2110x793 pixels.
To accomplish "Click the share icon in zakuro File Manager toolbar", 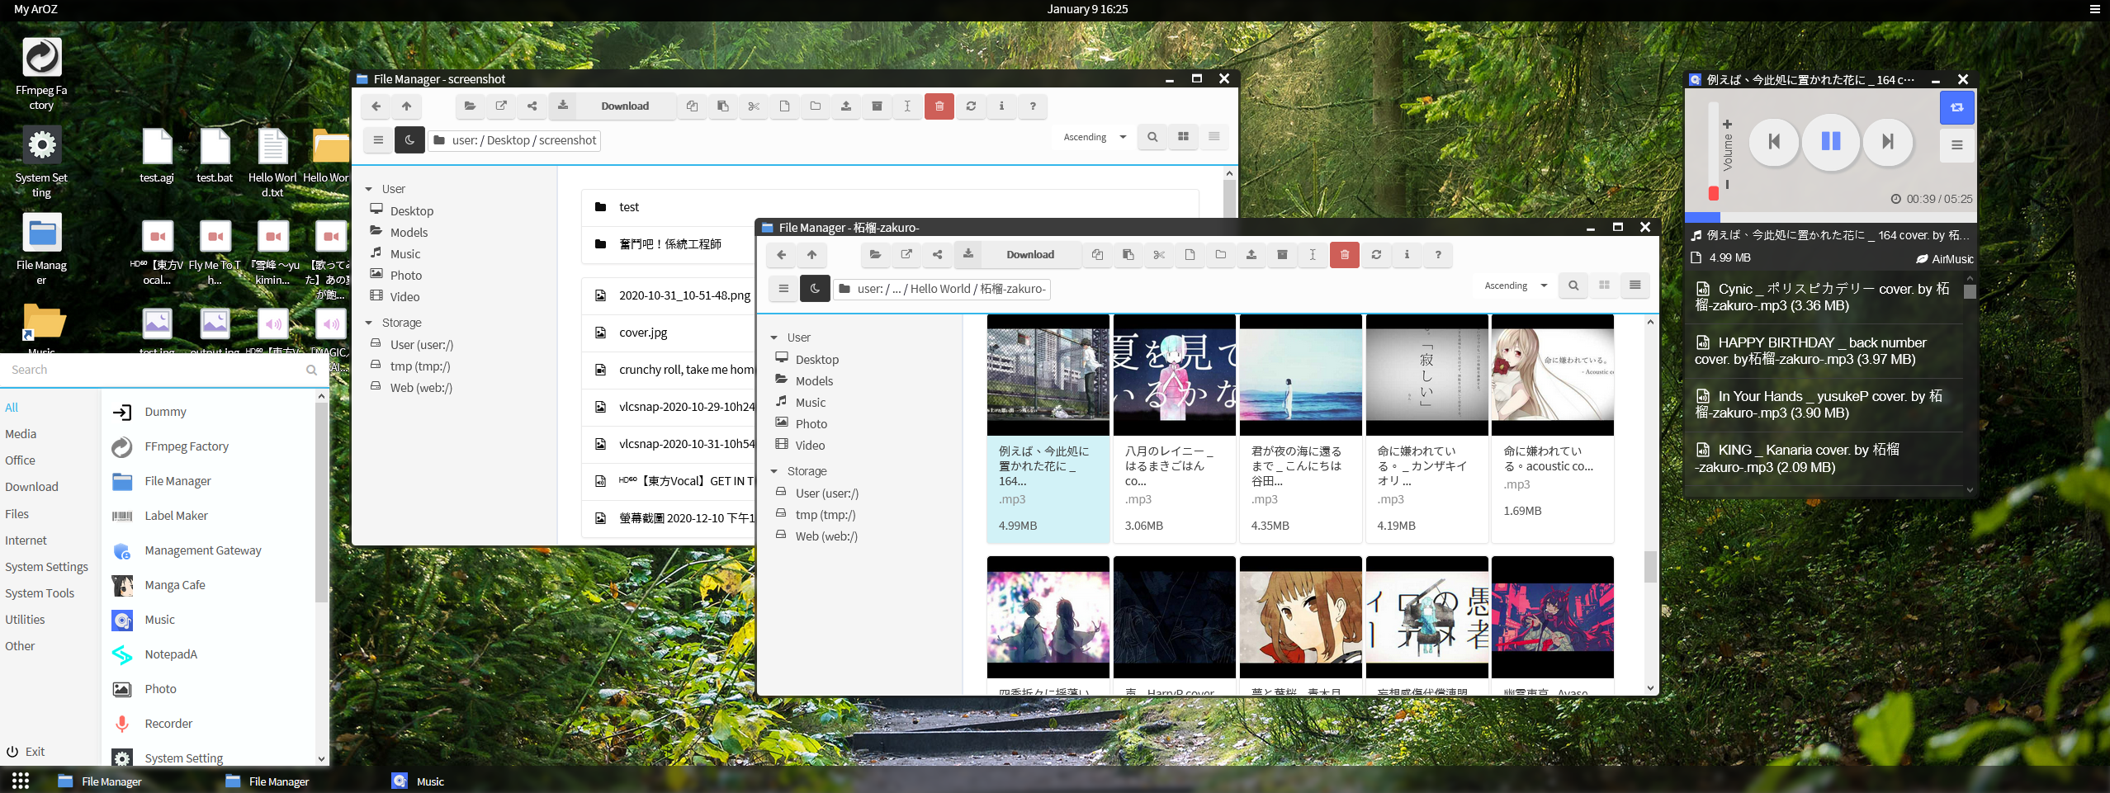I will point(937,255).
